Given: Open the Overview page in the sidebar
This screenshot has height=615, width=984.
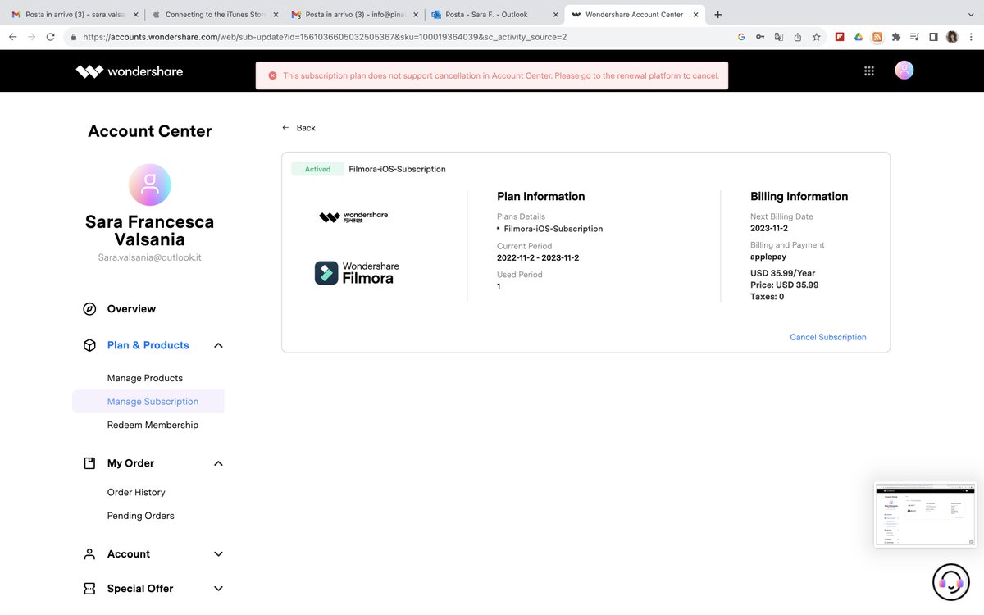Looking at the screenshot, I should pyautogui.click(x=131, y=309).
